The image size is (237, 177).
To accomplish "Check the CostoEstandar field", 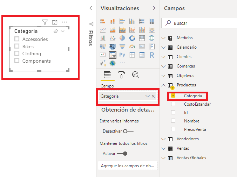I will (x=173, y=104).
